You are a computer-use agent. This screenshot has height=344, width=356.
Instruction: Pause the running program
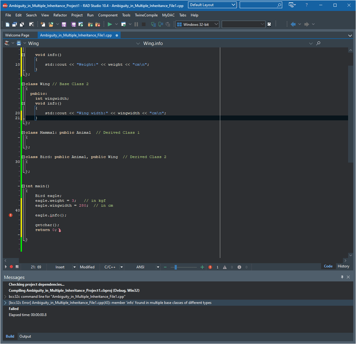(x=136, y=24)
